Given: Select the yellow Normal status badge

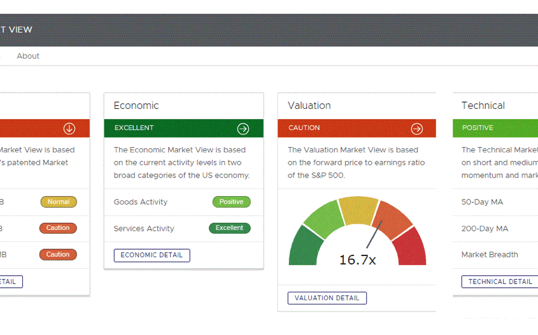Looking at the screenshot, I should (x=59, y=202).
